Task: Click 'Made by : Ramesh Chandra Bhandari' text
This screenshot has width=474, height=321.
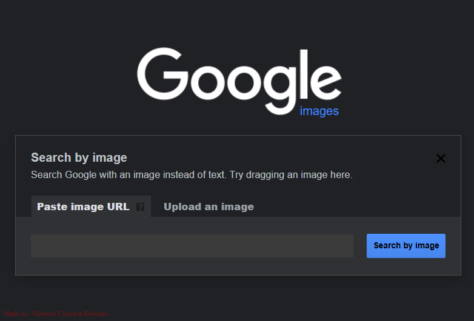Action: [56, 314]
